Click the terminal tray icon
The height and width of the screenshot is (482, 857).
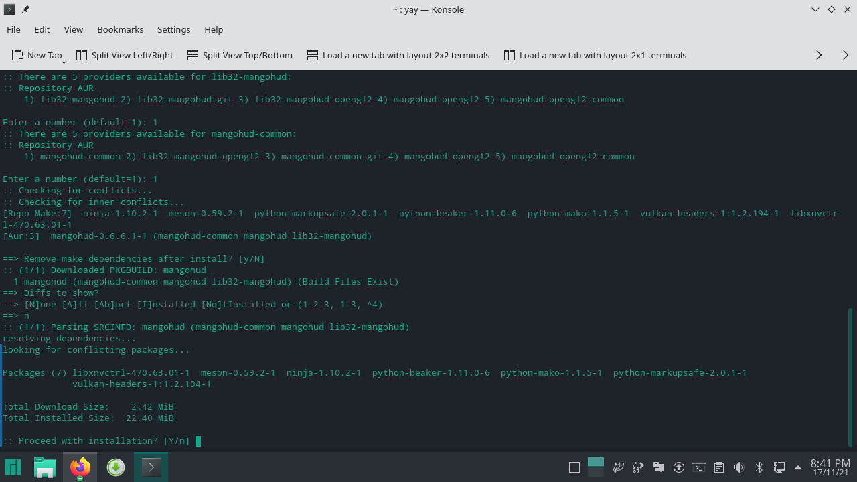tap(698, 467)
